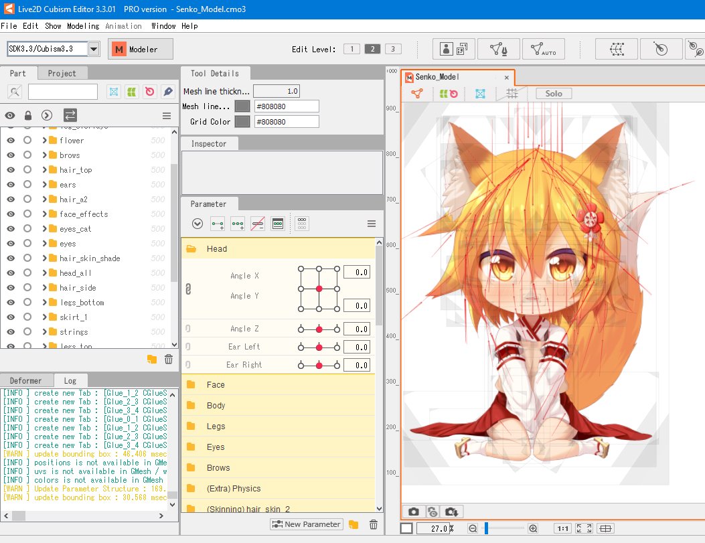This screenshot has width=705, height=543.
Task: Expand the face_effects folder
Action: point(44,214)
